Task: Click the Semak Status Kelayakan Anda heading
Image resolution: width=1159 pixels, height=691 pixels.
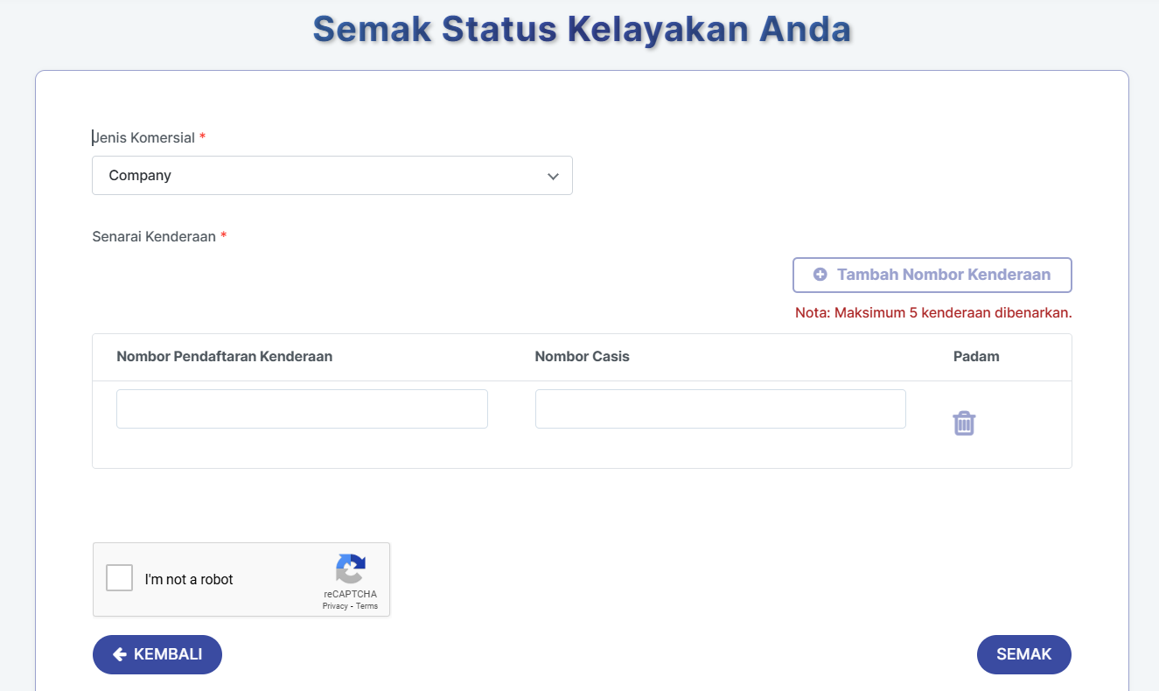Action: point(582,29)
